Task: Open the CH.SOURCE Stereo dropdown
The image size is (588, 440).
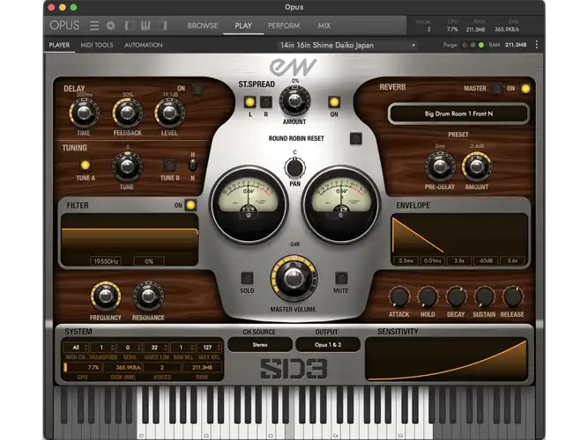Action: coord(260,345)
